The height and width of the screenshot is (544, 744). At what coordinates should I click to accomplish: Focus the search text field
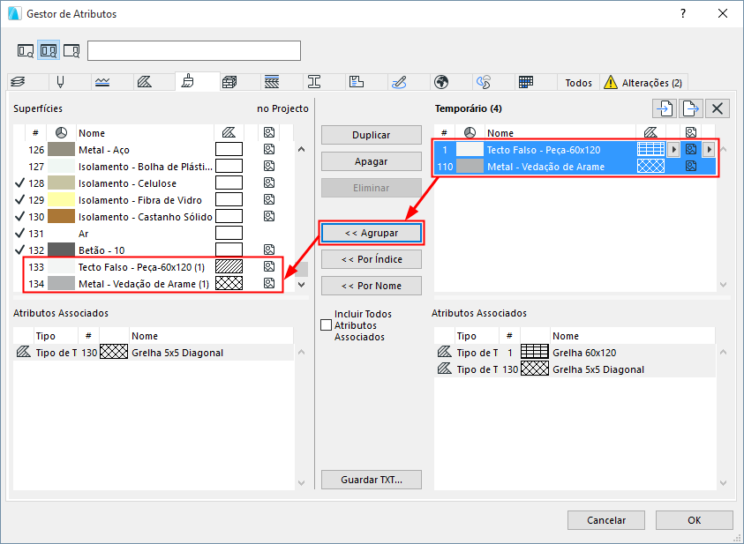(194, 51)
